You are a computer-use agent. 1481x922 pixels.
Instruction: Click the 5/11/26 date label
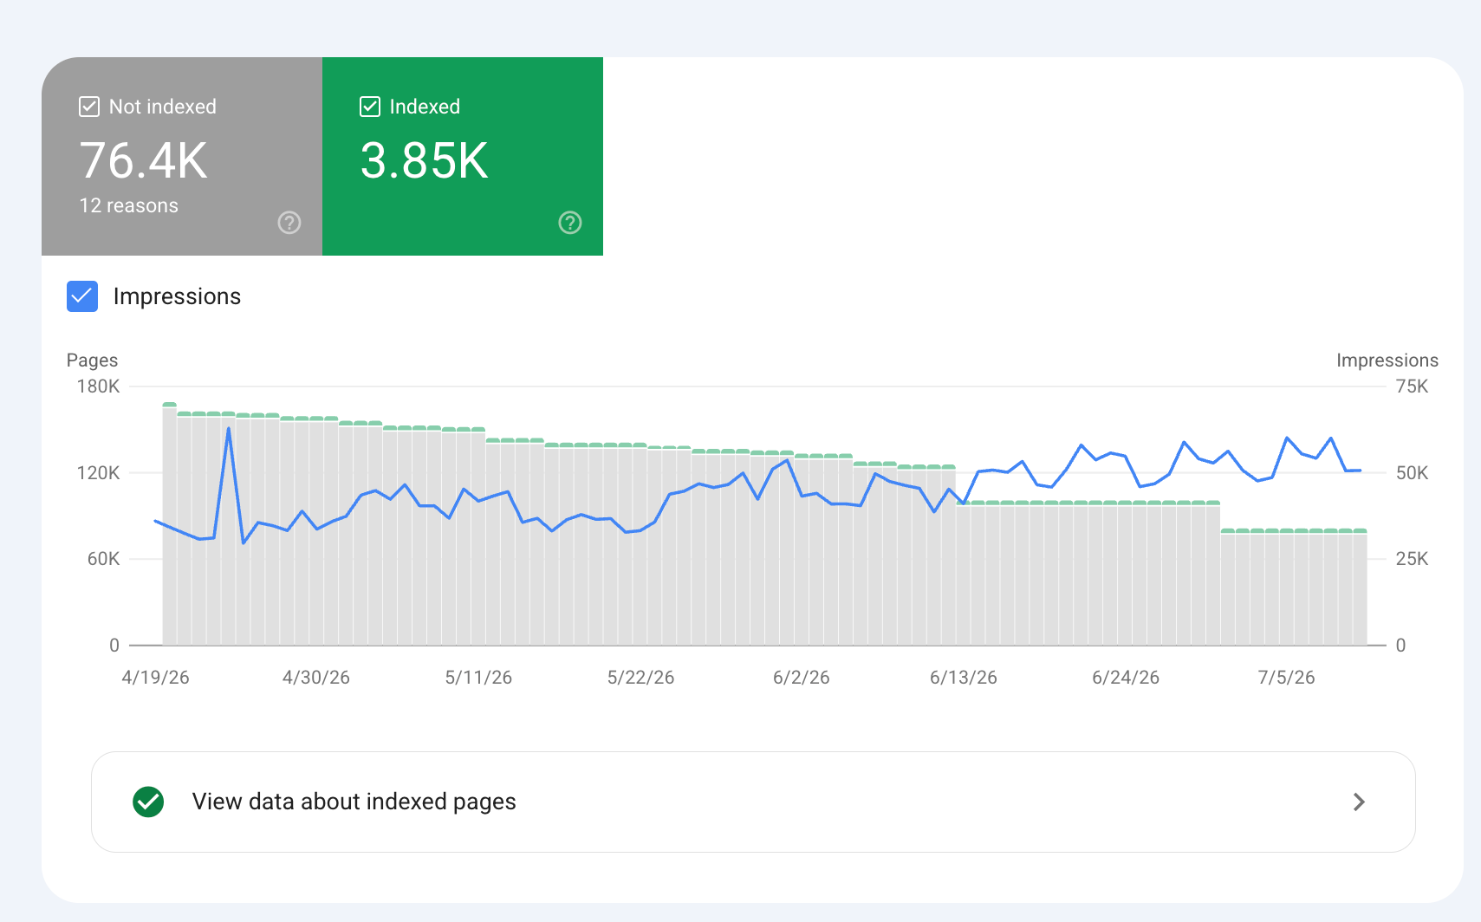(x=478, y=678)
